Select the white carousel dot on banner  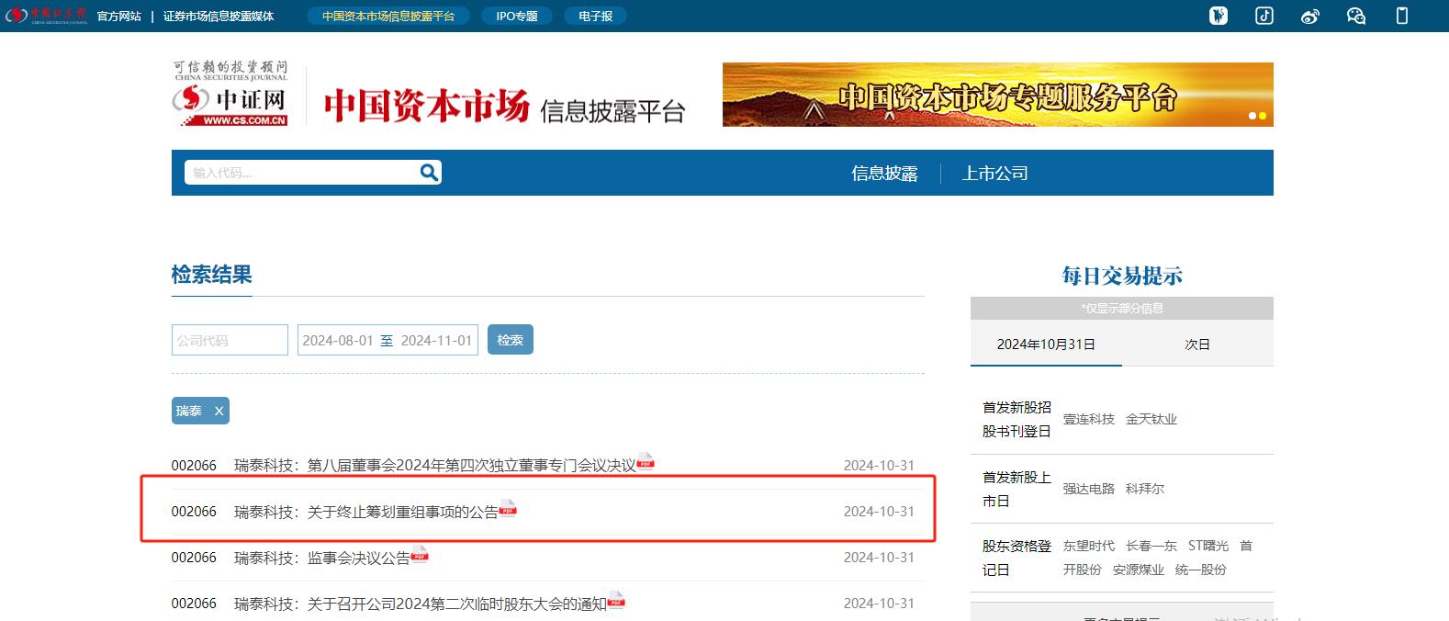pos(1252,116)
